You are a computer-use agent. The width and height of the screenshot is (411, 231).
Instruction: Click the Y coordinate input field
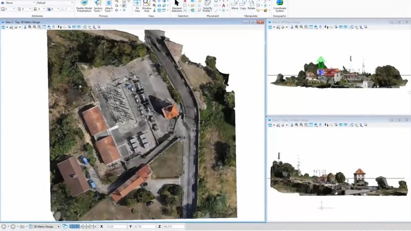(145, 226)
